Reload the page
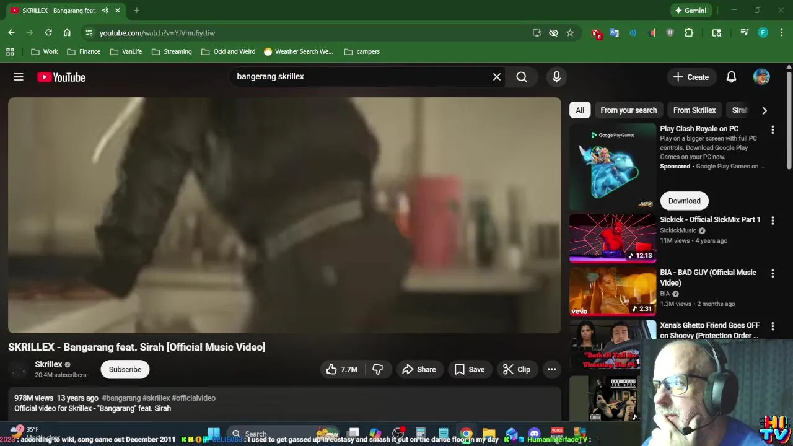The image size is (793, 446). 48,33
